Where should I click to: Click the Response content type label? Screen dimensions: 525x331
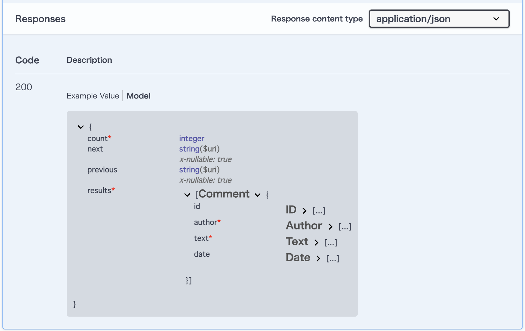click(317, 19)
